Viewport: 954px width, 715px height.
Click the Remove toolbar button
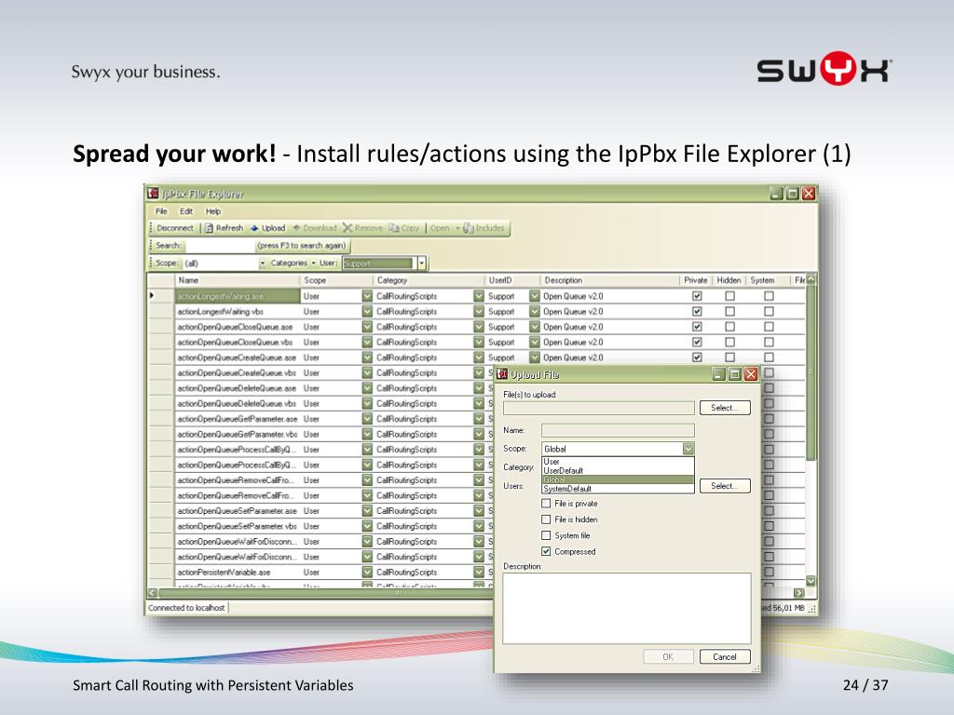362,228
